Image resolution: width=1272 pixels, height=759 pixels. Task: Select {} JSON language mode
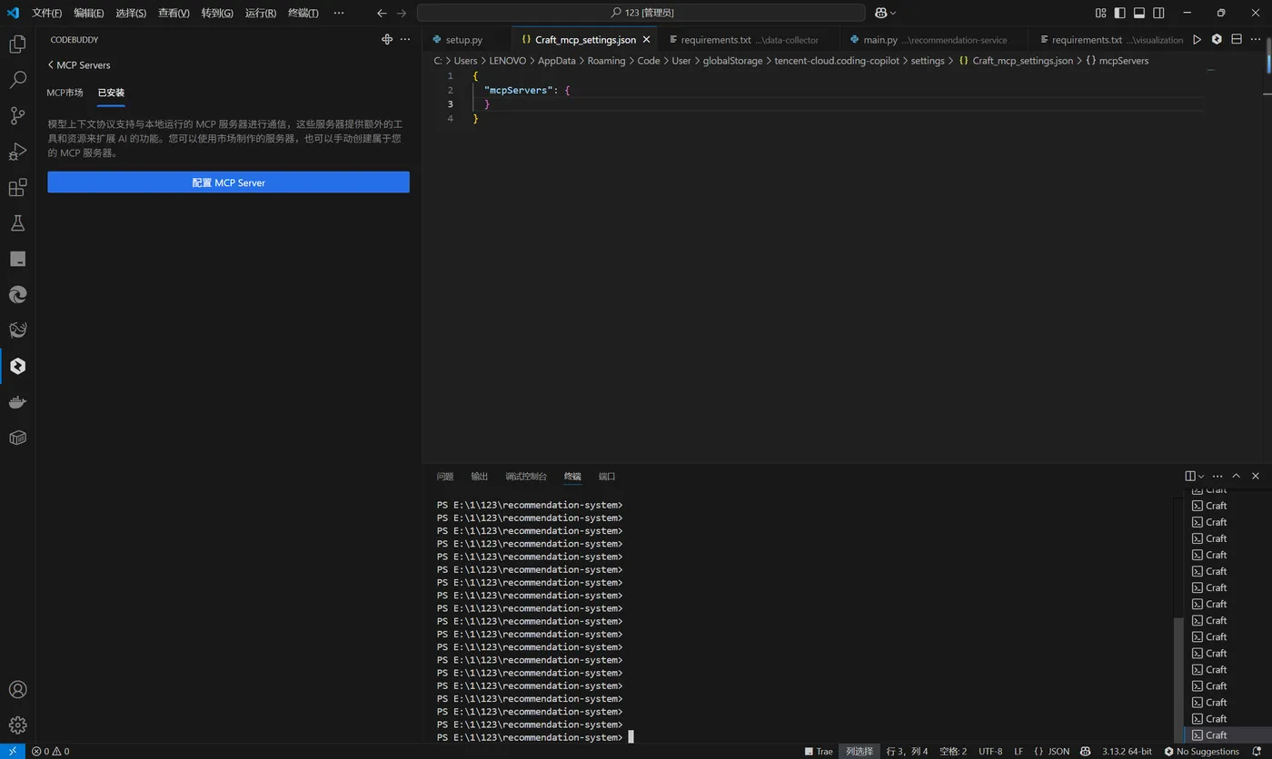tap(1052, 751)
